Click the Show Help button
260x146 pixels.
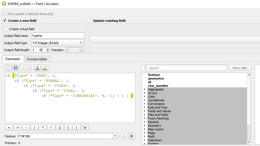240,68
